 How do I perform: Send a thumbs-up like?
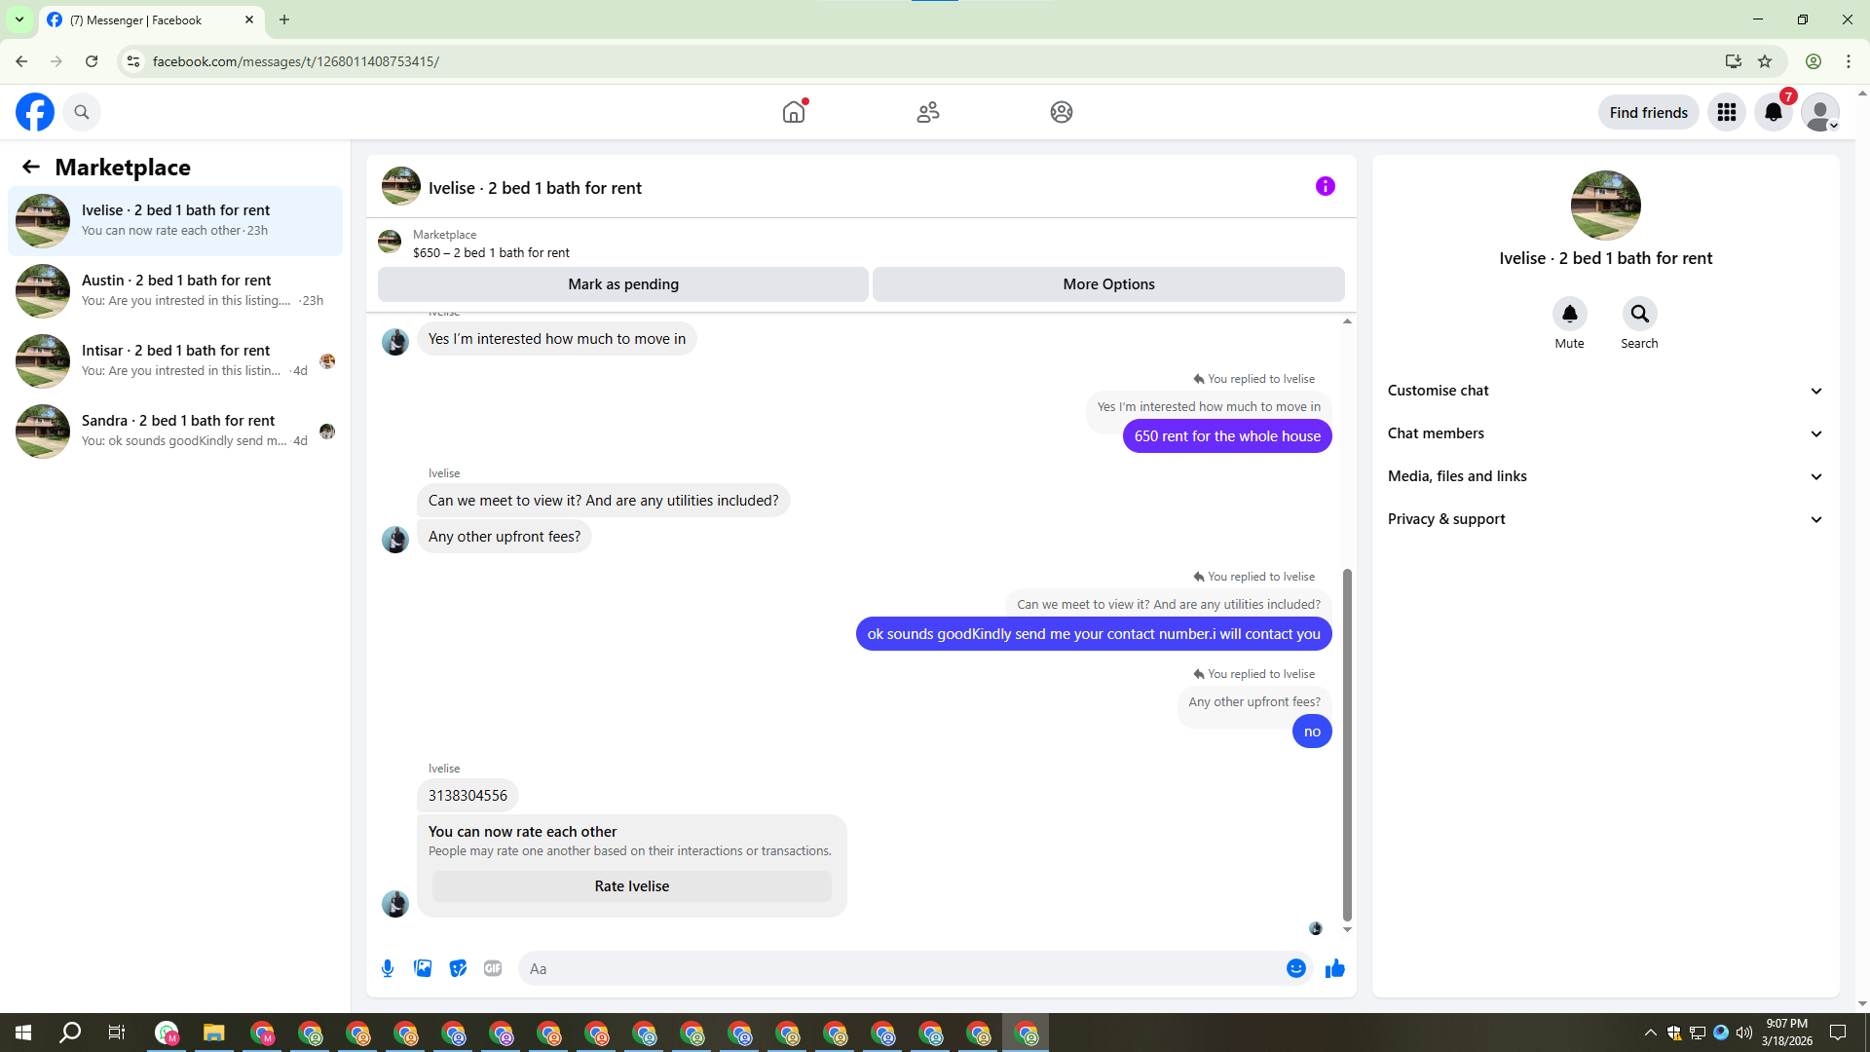point(1334,968)
